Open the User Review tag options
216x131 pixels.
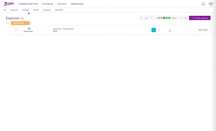tap(27, 23)
